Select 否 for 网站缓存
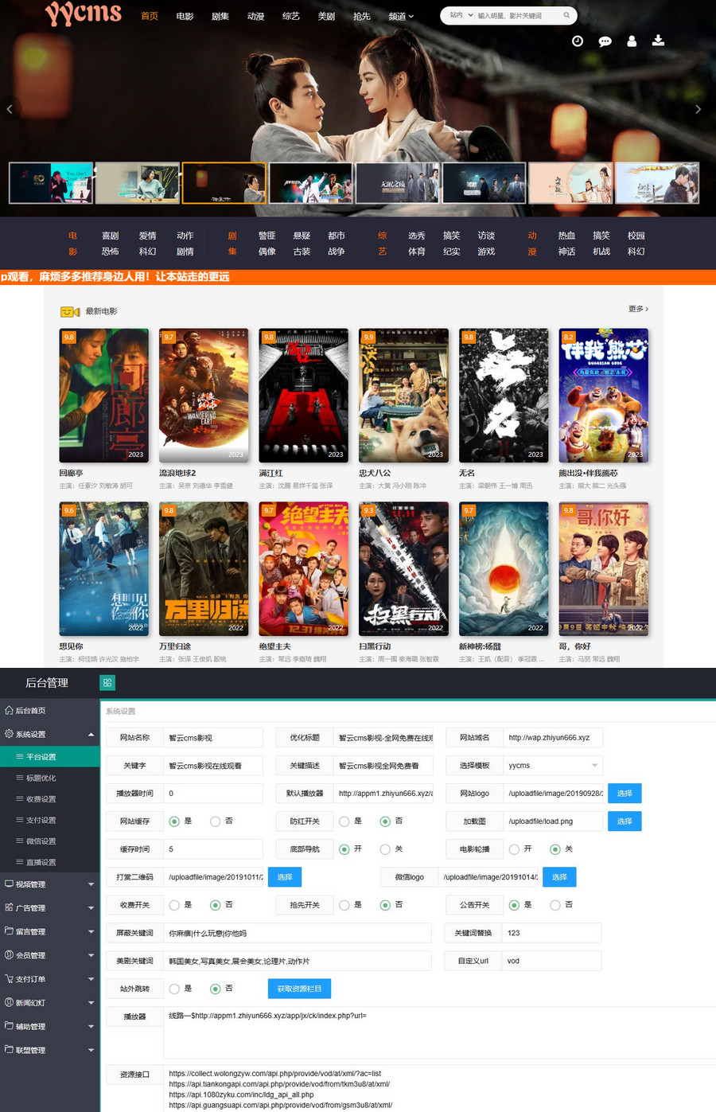The width and height of the screenshot is (716, 1112). pos(216,821)
